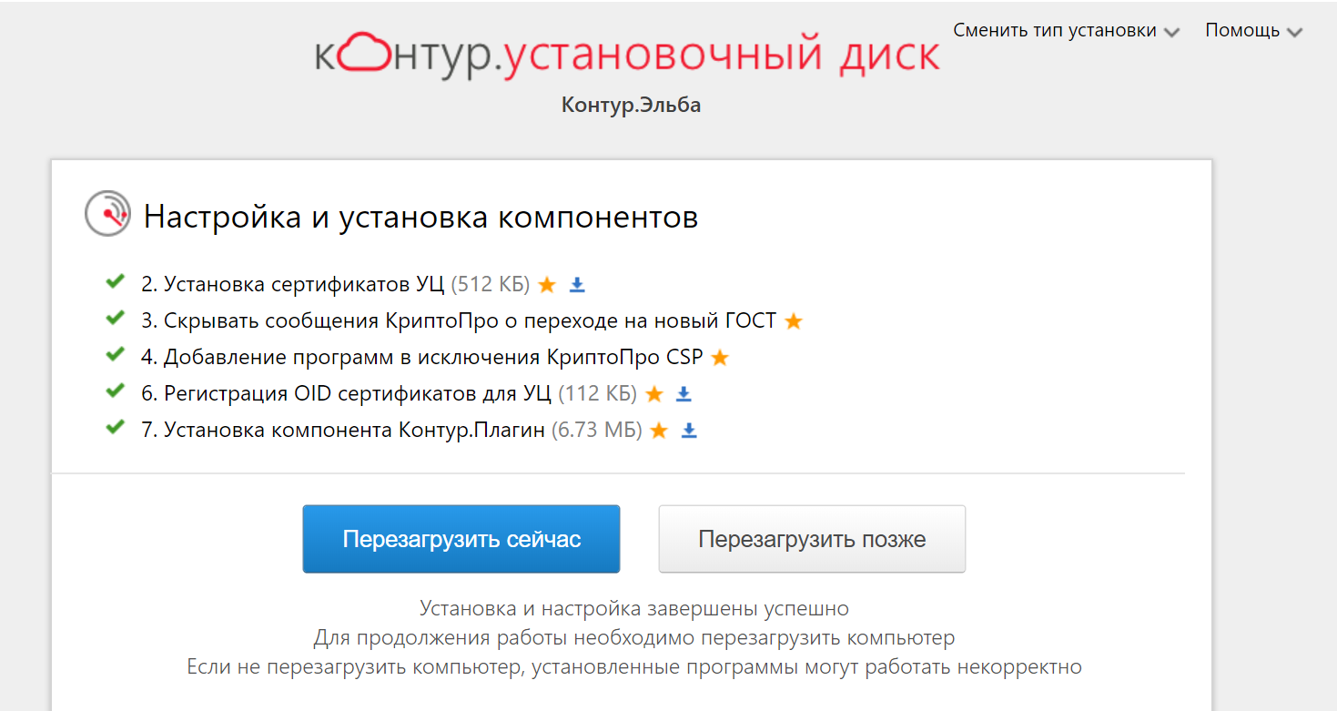Click Установка и настройка завершены успешно text
1337x711 pixels.
pos(634,608)
